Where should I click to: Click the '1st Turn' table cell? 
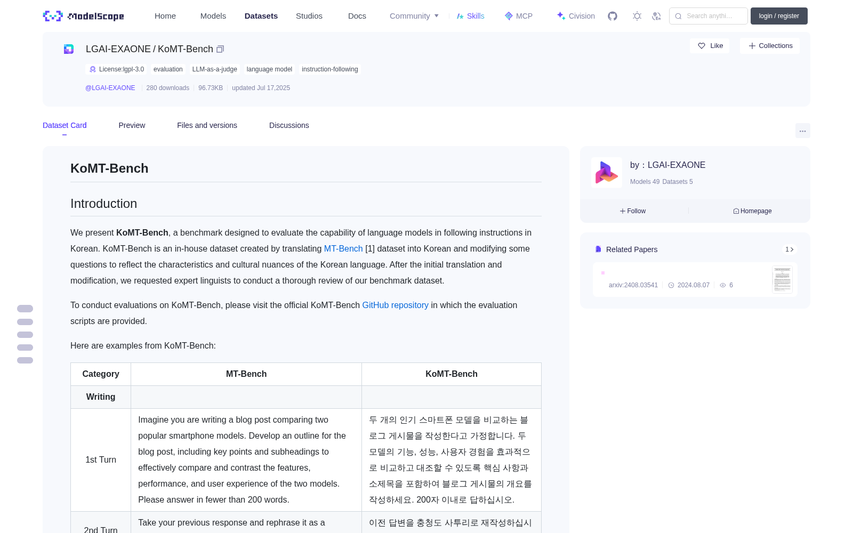click(x=101, y=460)
